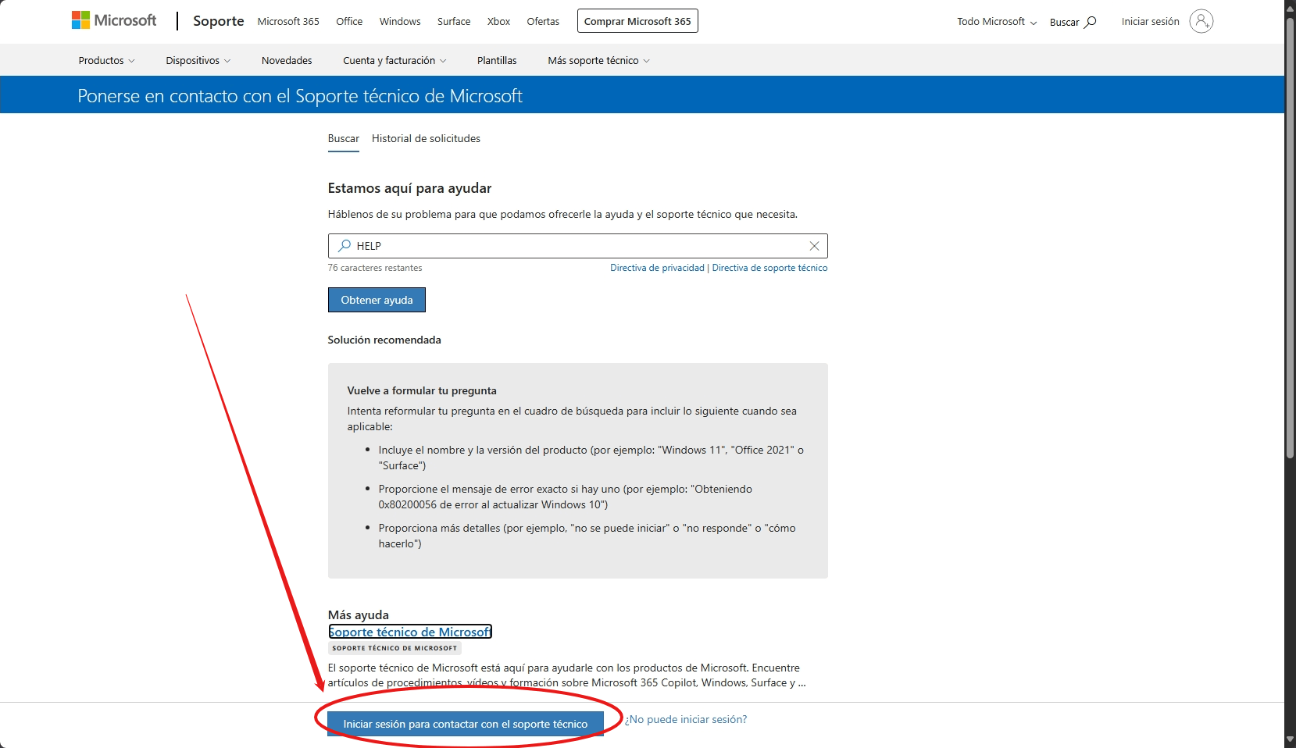This screenshot has height=748, width=1296.
Task: Open the Soporte técnico de Microsoft link
Action: pos(410,632)
